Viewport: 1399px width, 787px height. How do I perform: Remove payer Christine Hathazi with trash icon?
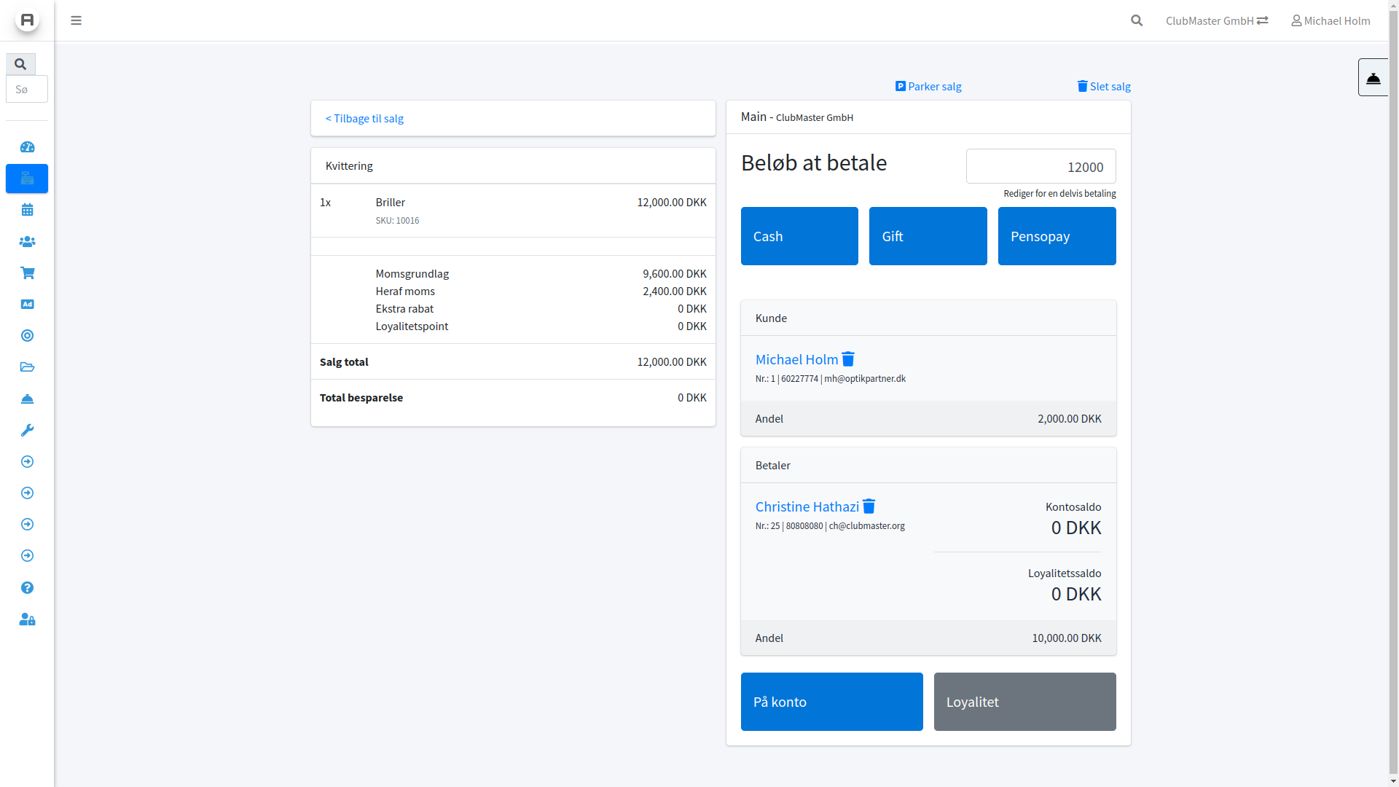tap(869, 506)
